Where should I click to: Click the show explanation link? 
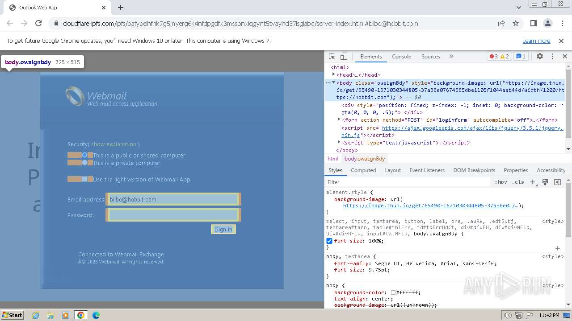click(114, 144)
